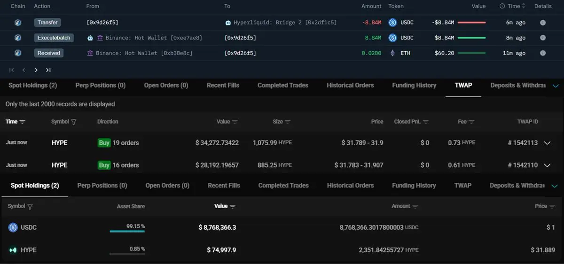Screen dimensions: 564x264
Task: Filter TWAP table by Symbol funnel icon
Action: point(73,122)
